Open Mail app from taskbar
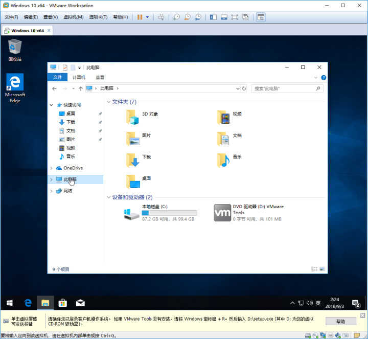This screenshot has width=368, height=339. [80, 303]
